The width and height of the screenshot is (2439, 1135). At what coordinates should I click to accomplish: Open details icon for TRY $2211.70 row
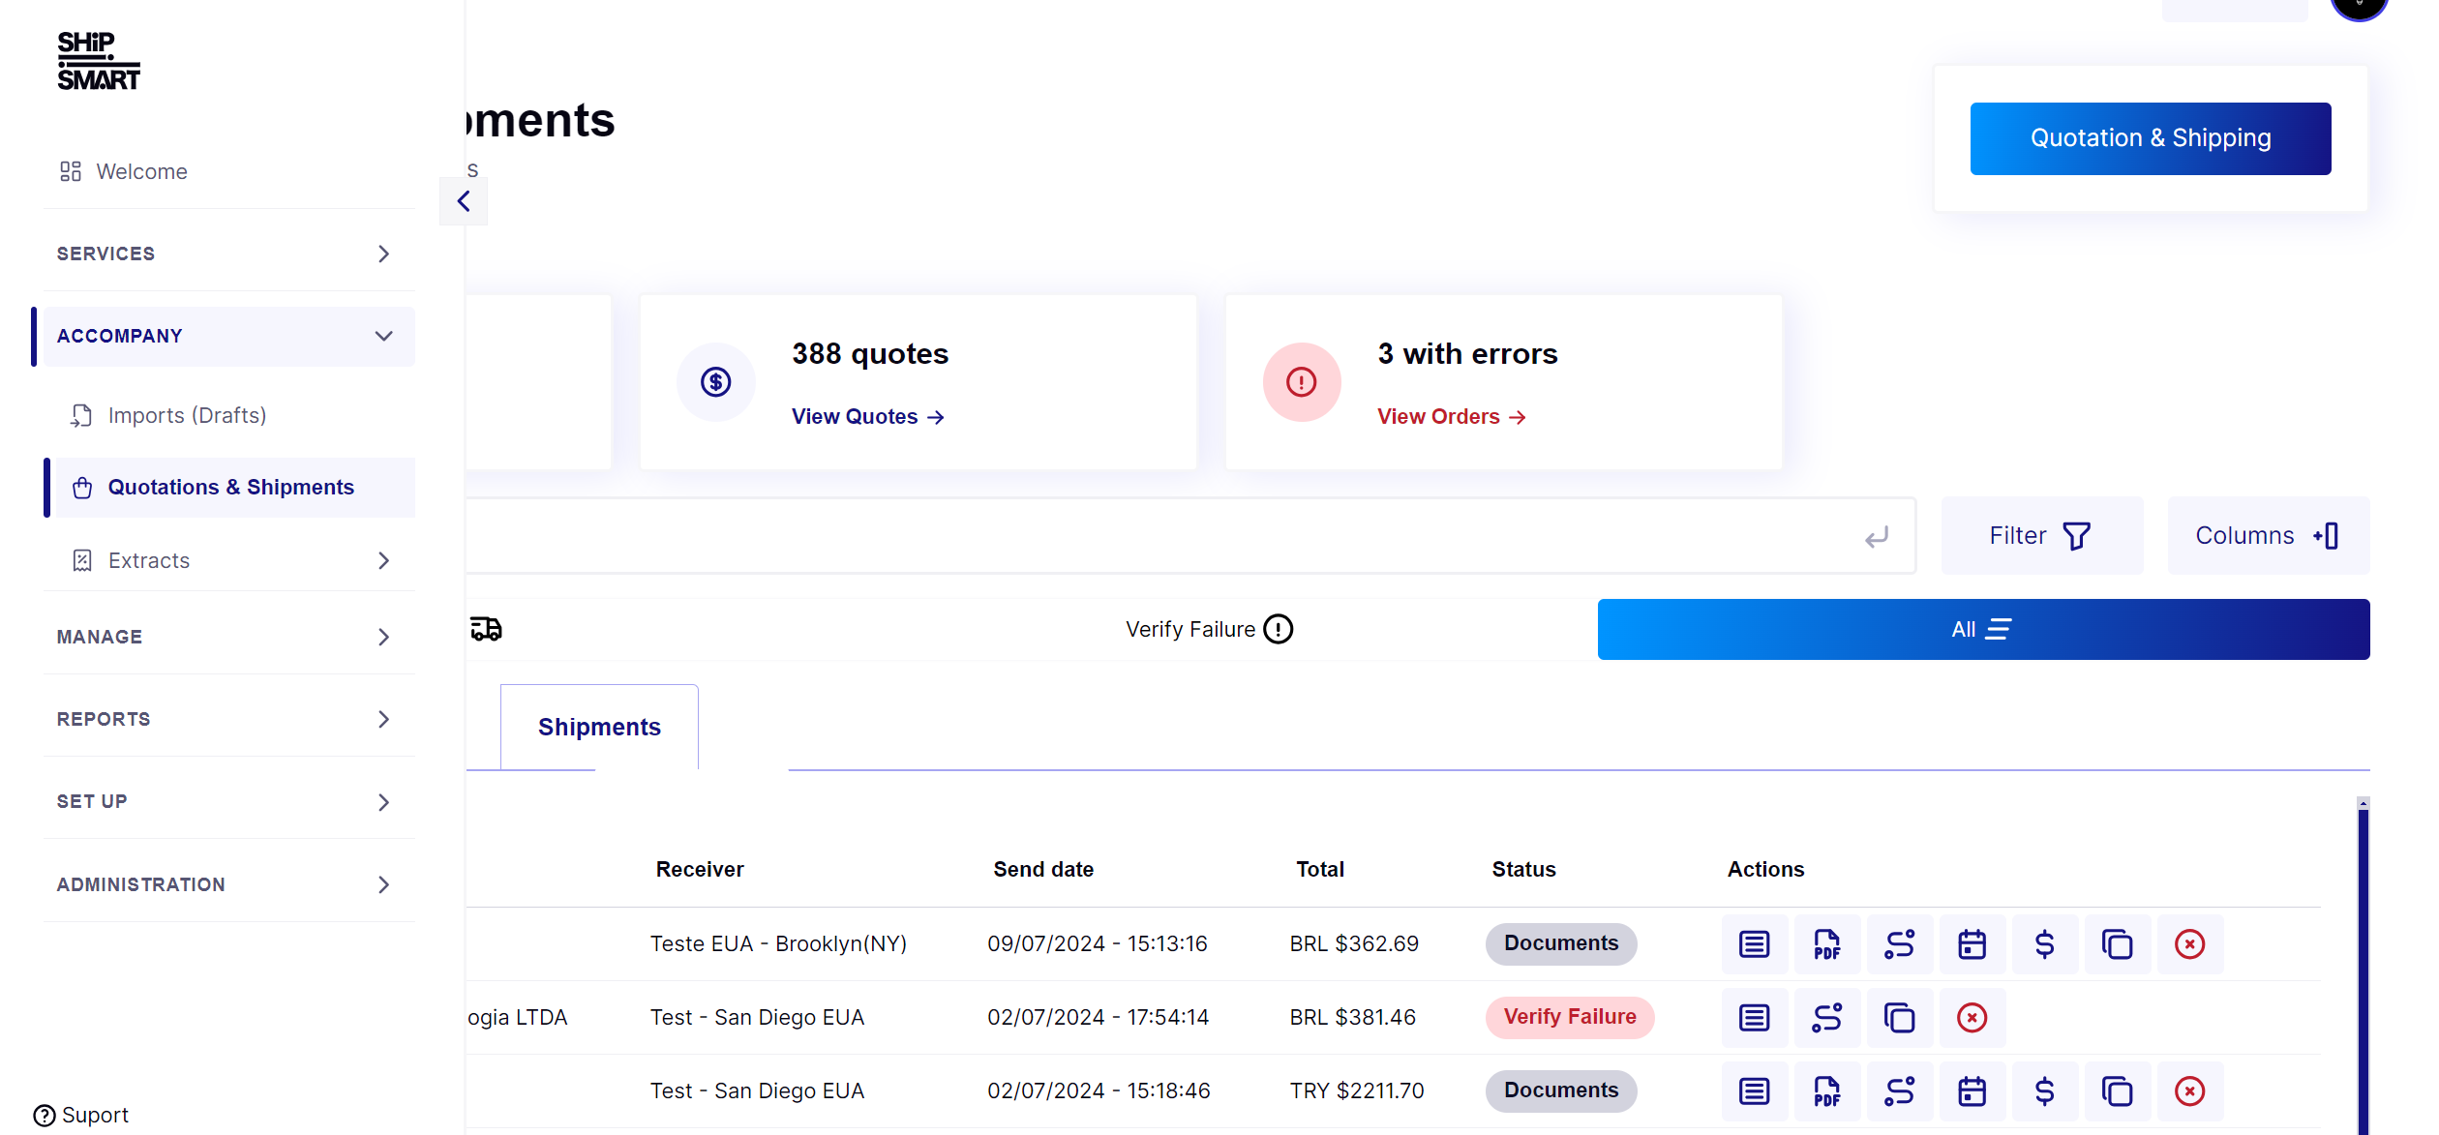(x=1754, y=1091)
